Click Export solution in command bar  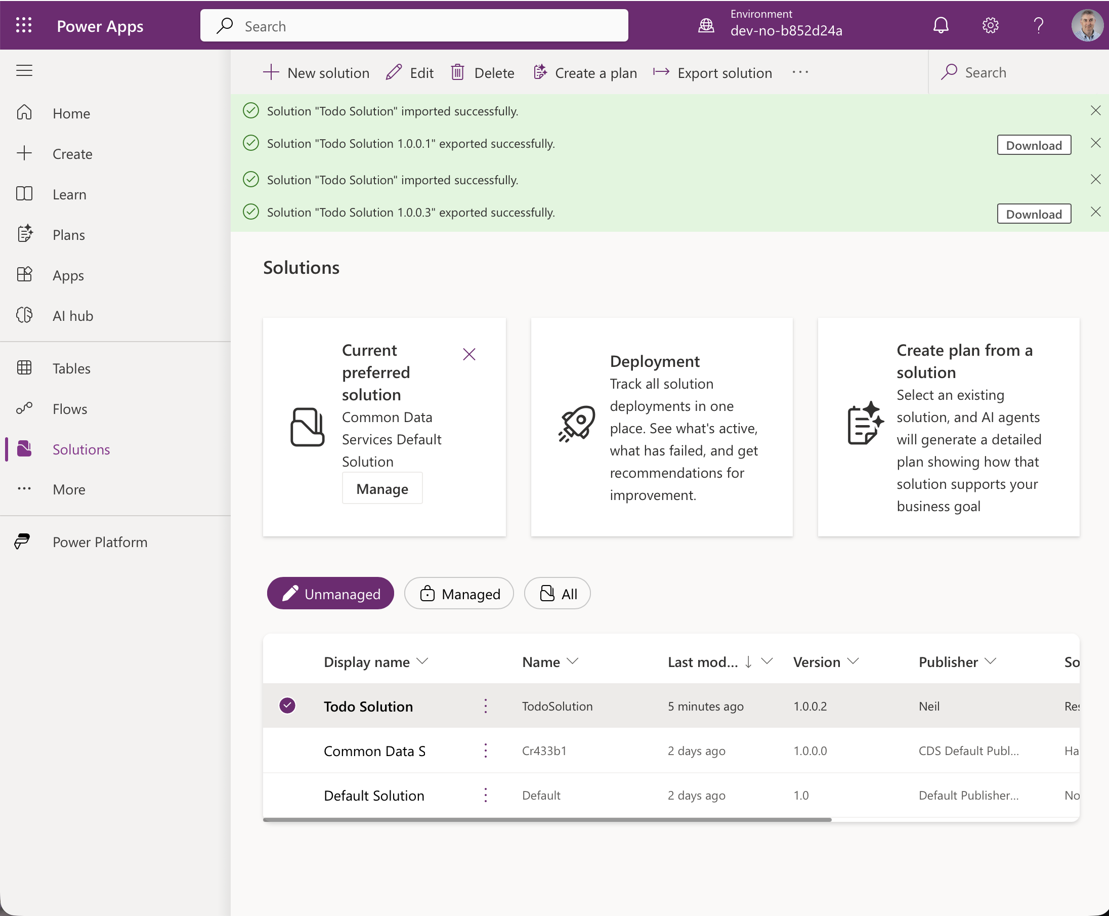click(712, 73)
